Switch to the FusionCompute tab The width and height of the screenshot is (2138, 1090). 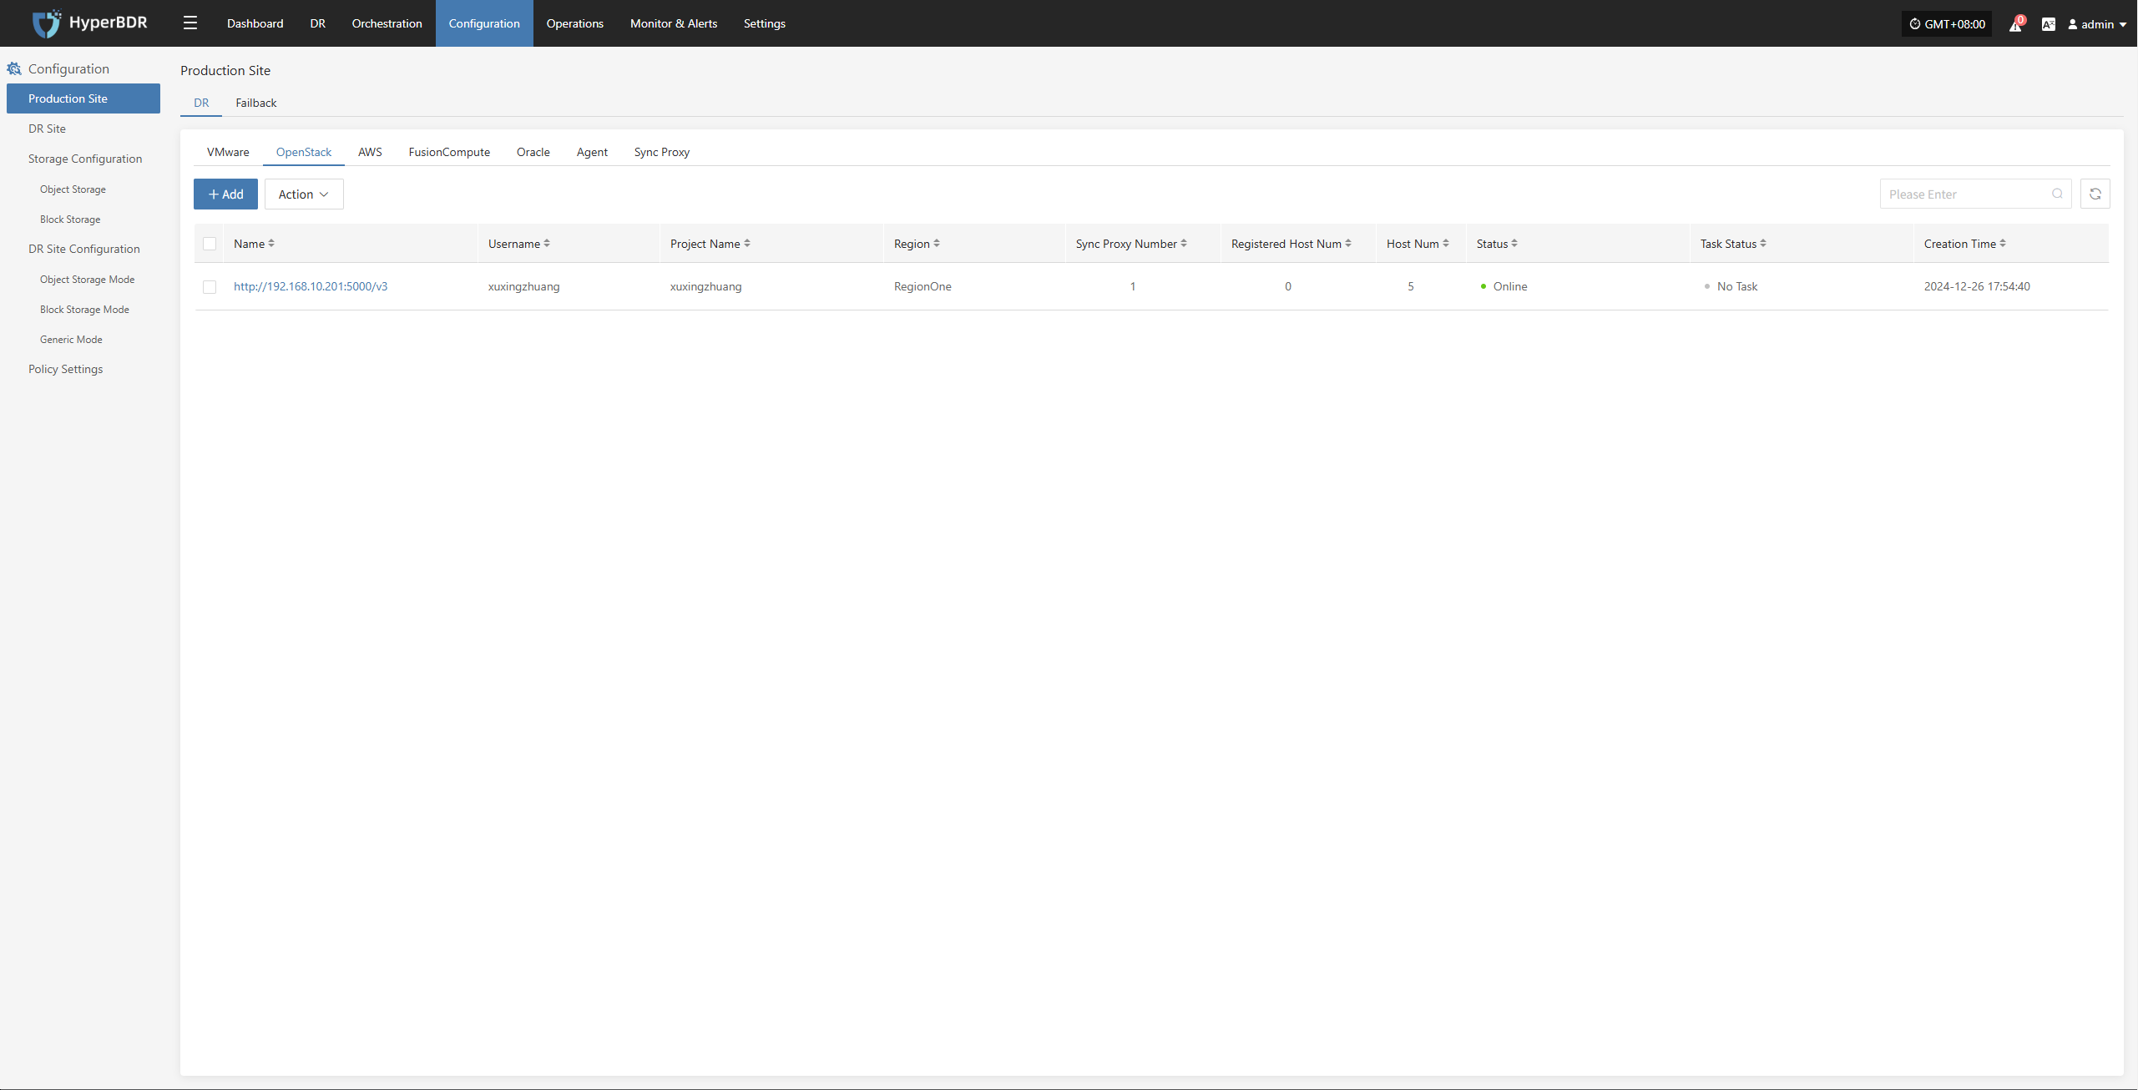(x=449, y=152)
